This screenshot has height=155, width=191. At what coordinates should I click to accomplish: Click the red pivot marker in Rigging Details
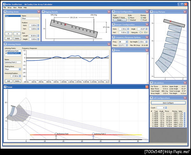click(66, 24)
